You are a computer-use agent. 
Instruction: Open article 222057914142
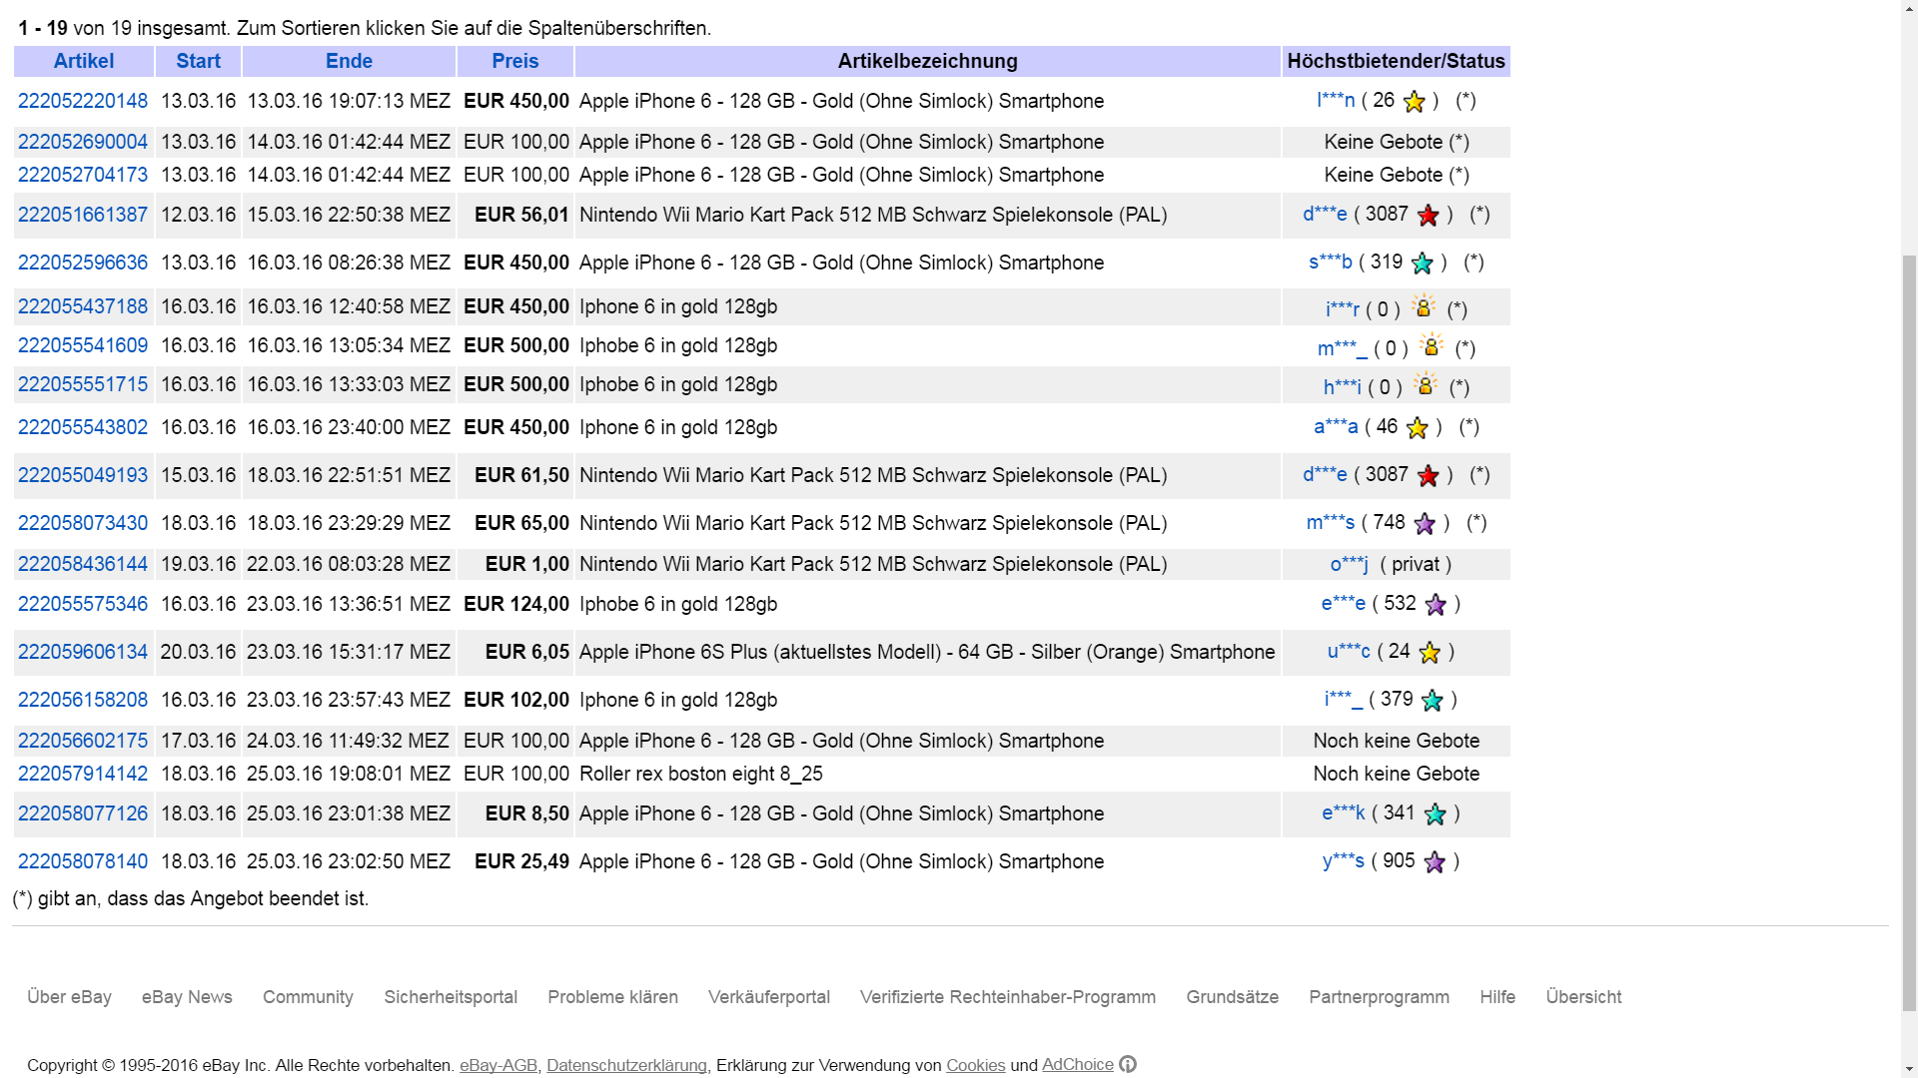pos(83,774)
